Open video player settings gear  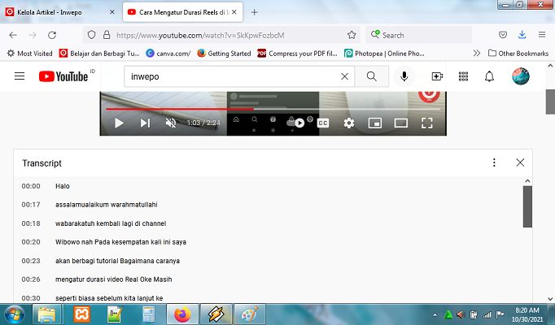(x=349, y=123)
